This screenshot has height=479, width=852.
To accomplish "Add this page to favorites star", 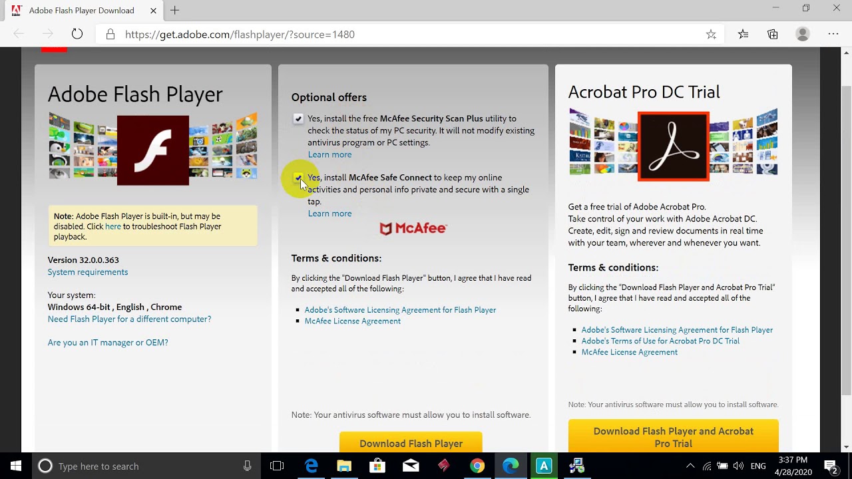I will 711,34.
